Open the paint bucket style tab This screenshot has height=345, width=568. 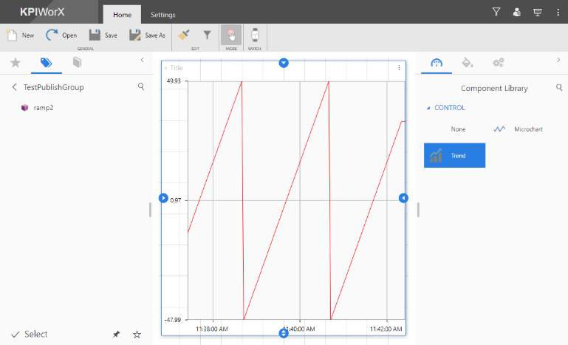coord(466,63)
